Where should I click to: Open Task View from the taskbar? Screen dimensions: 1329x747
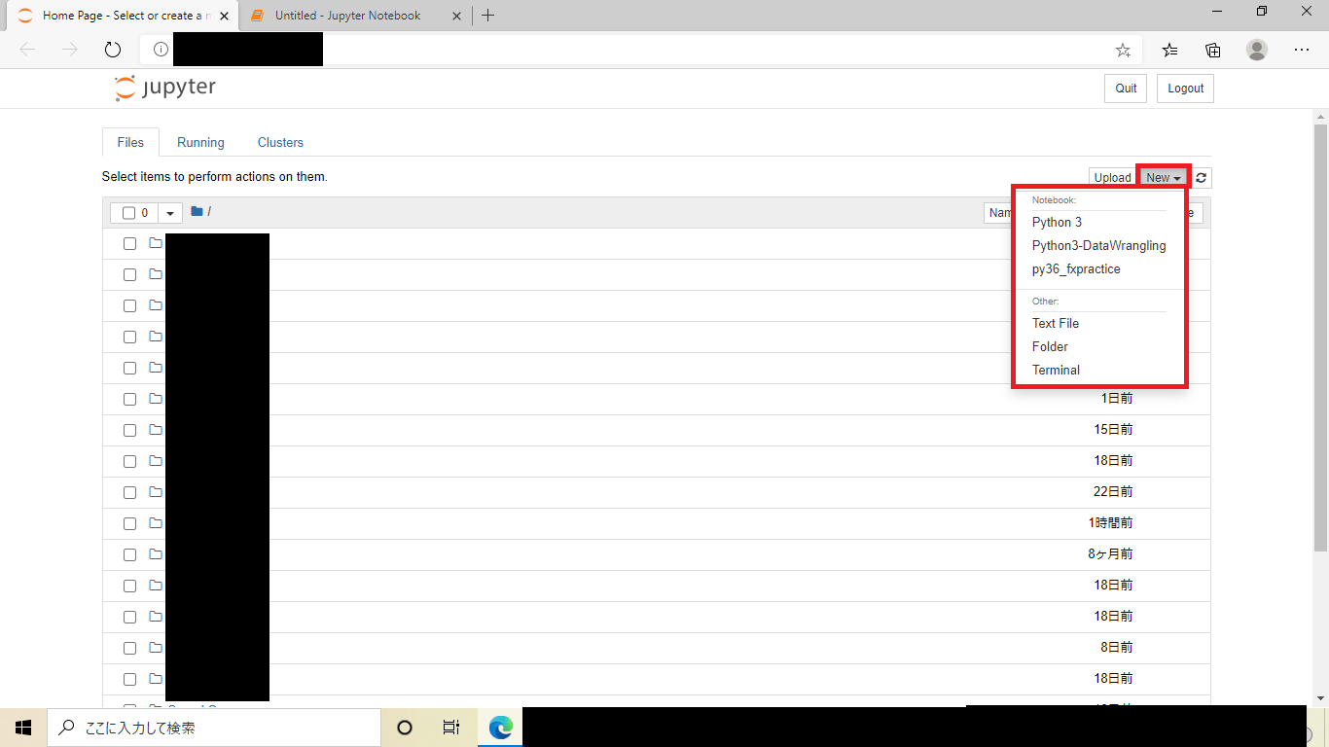[451, 728]
